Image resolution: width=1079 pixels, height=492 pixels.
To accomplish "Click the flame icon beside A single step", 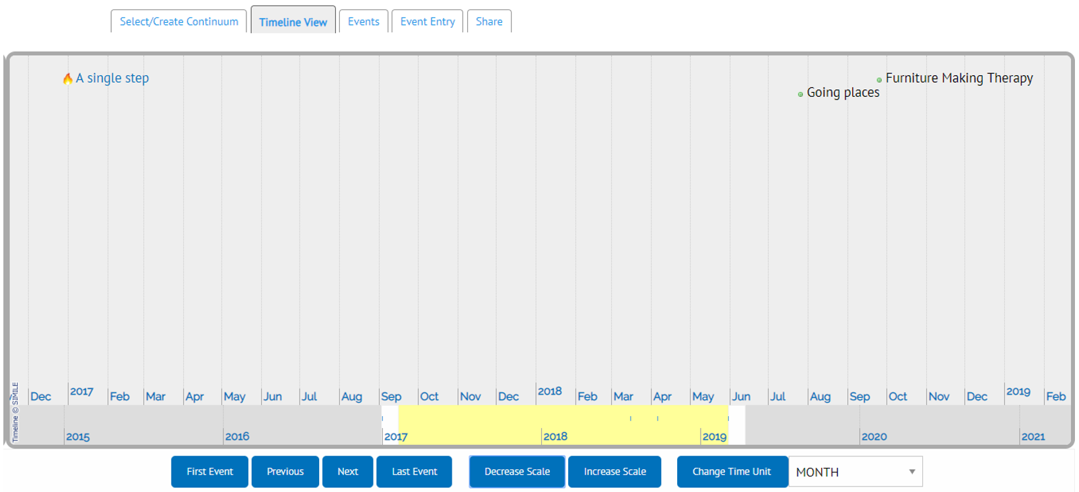I will click(x=67, y=79).
